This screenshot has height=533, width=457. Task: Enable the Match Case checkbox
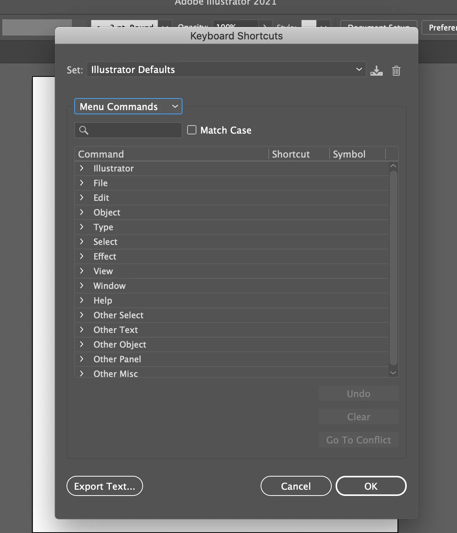tap(192, 130)
